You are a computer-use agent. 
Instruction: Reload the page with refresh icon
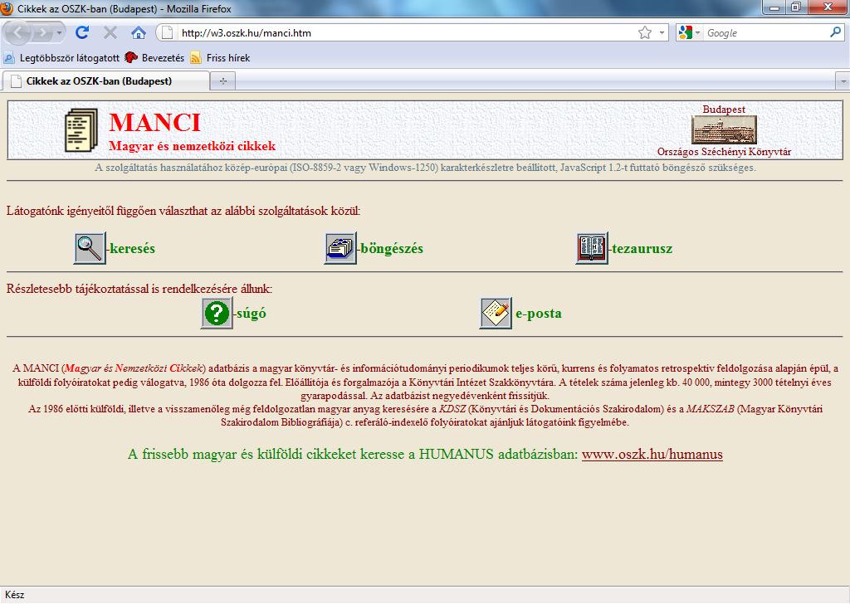82,32
